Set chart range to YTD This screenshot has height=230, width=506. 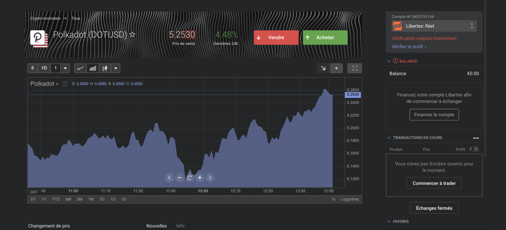coord(56,199)
